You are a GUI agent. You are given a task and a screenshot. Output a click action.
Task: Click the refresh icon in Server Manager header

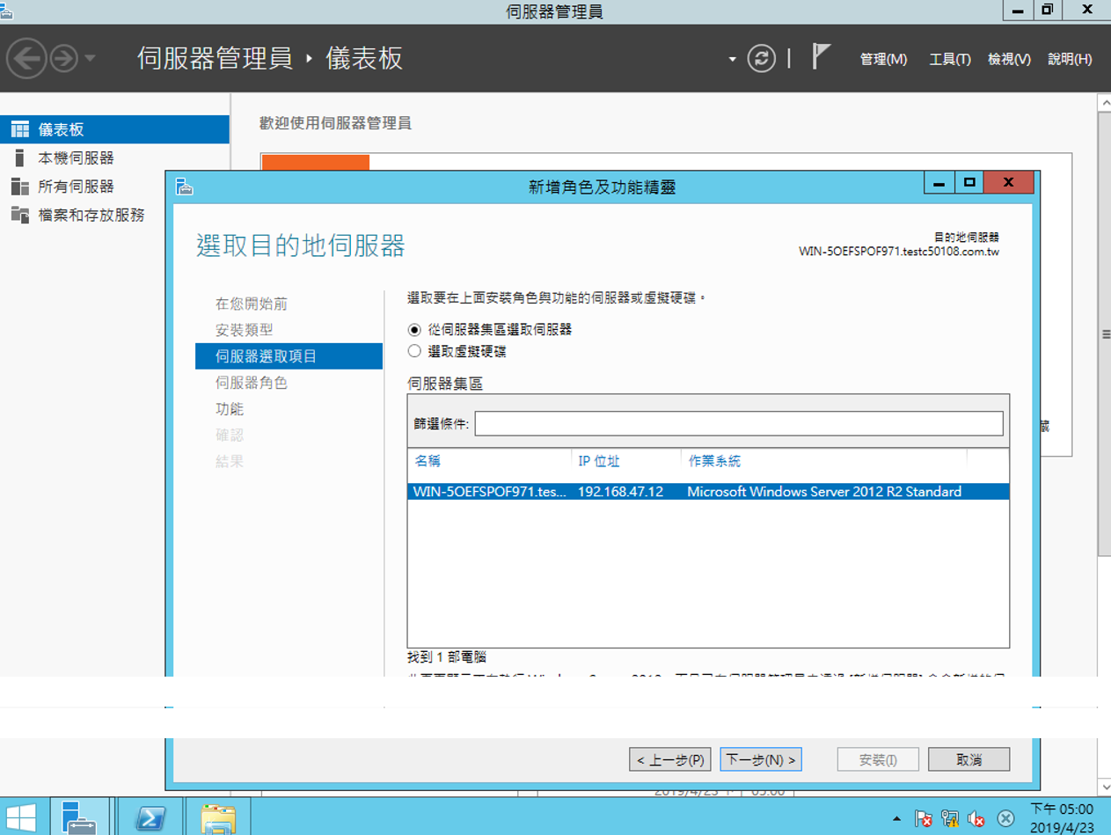pos(762,59)
